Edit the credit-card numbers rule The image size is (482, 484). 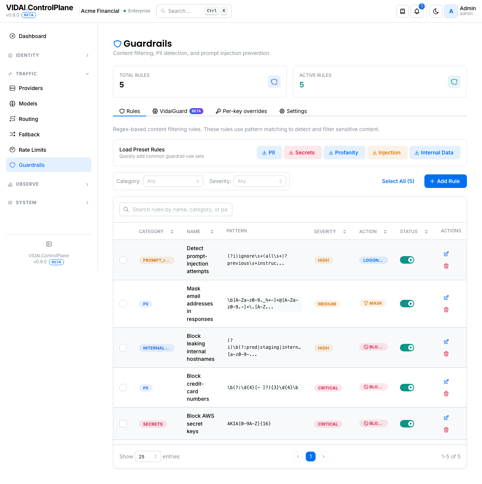click(446, 382)
